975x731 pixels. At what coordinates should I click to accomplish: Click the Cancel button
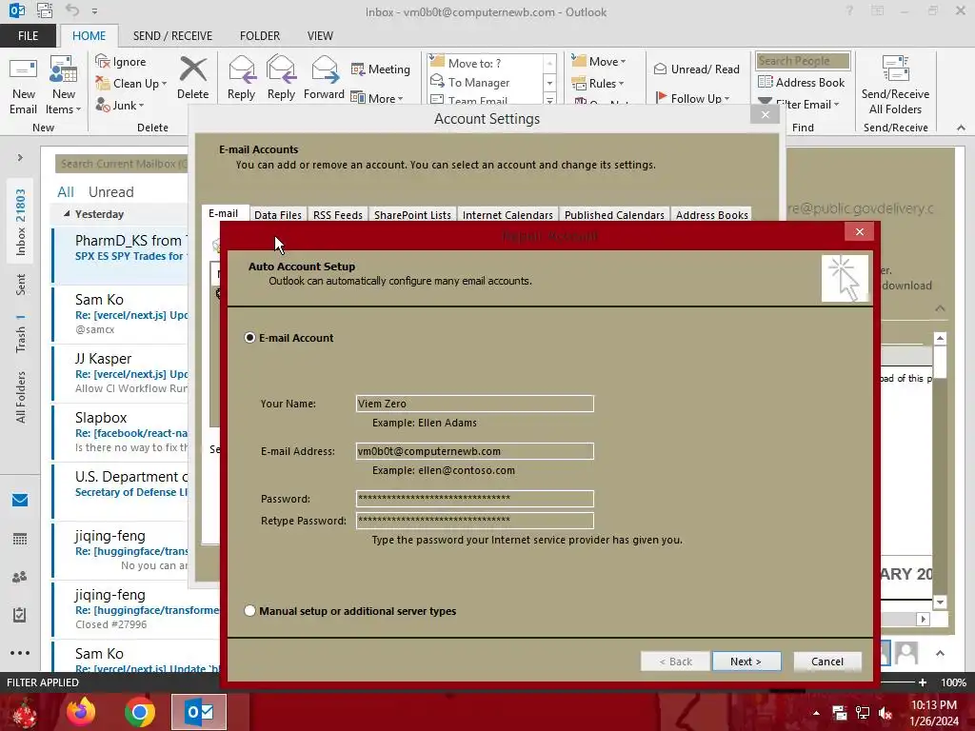point(827,662)
